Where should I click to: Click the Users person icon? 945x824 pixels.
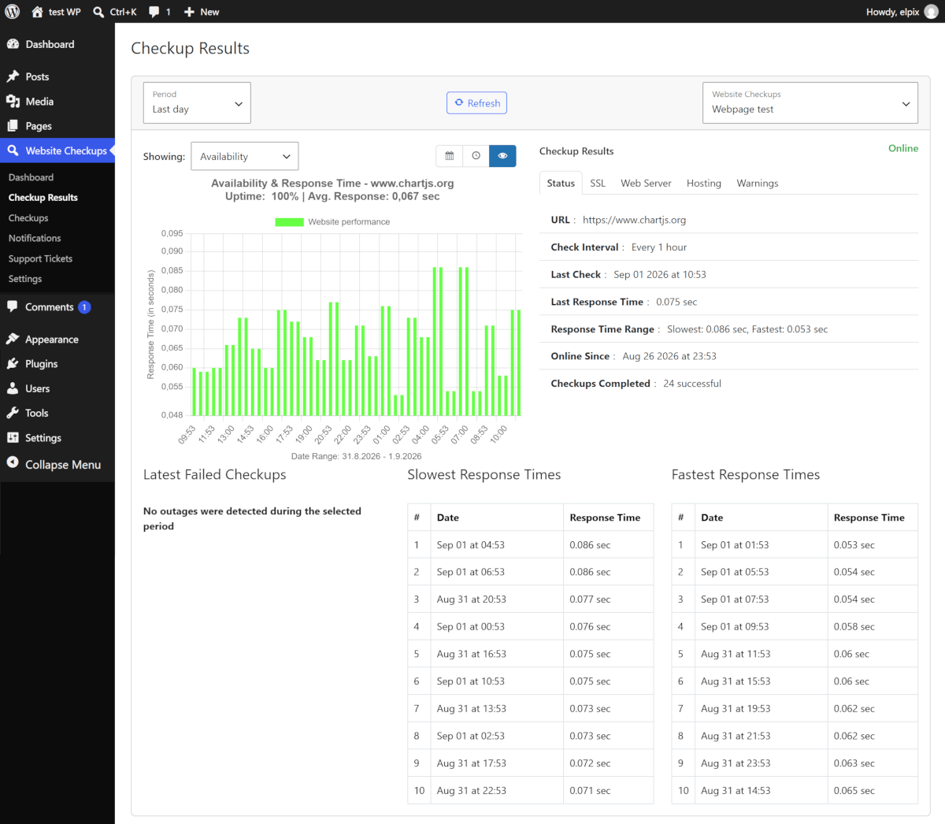[x=13, y=388]
